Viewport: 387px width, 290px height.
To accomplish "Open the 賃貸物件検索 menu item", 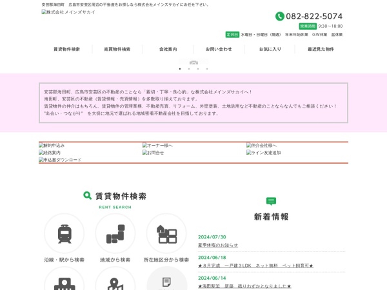I will (x=66, y=49).
